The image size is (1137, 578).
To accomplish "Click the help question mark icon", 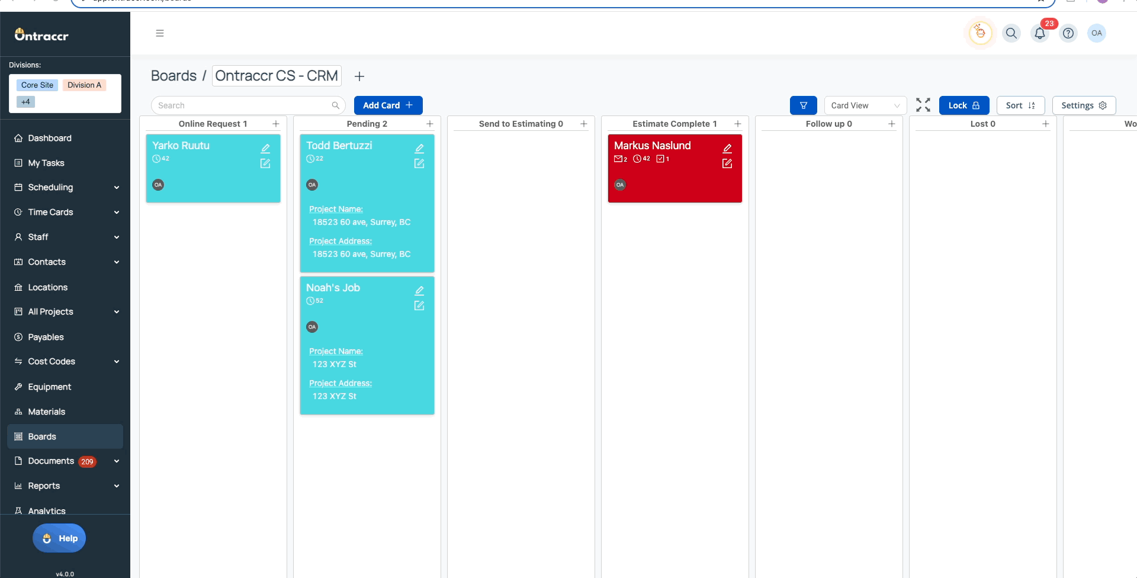I will (x=1068, y=33).
